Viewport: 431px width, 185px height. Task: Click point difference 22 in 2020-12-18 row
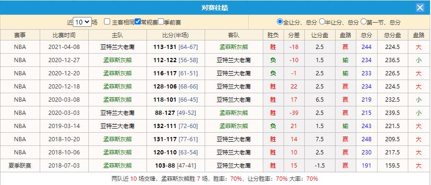(294, 87)
